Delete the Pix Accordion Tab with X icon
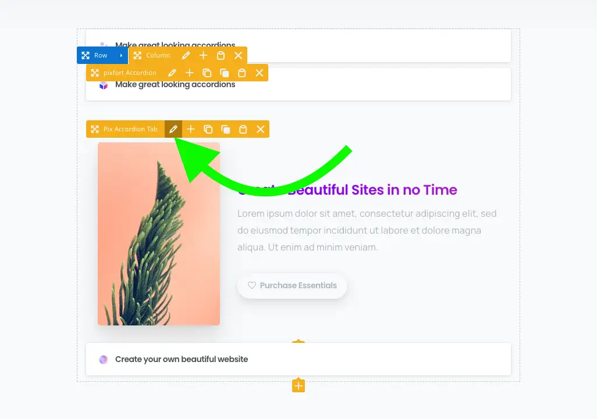597x419 pixels. [x=261, y=129]
